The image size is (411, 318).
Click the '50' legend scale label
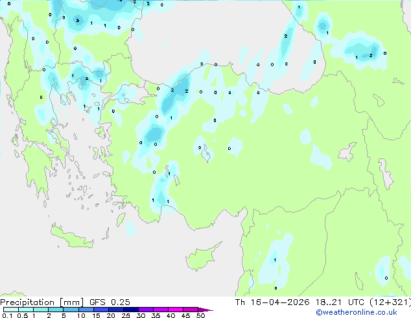click(200, 315)
